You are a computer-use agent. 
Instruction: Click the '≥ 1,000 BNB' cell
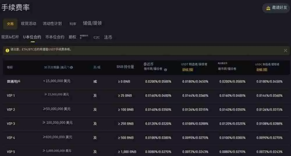click(127, 152)
